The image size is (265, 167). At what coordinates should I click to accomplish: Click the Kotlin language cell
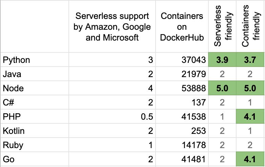click(14, 131)
